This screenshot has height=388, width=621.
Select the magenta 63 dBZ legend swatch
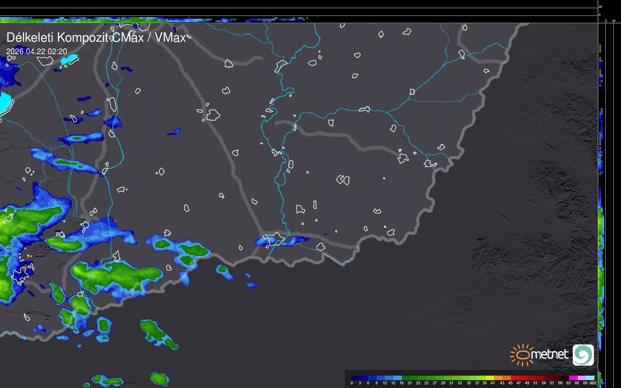tap(573, 378)
